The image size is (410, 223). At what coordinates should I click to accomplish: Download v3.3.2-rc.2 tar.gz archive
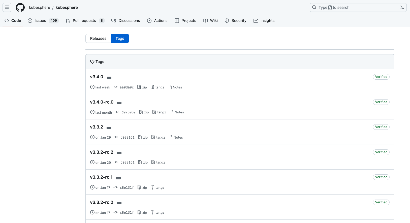[158, 162]
